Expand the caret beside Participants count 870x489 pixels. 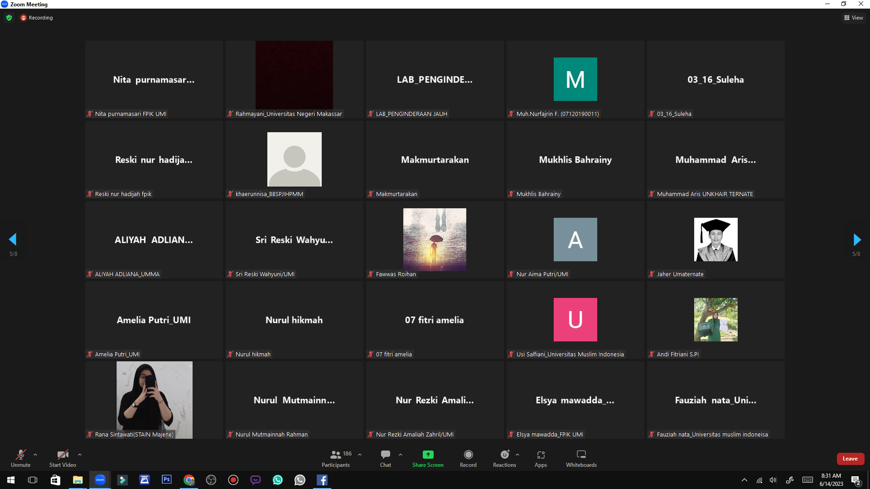pyautogui.click(x=360, y=455)
